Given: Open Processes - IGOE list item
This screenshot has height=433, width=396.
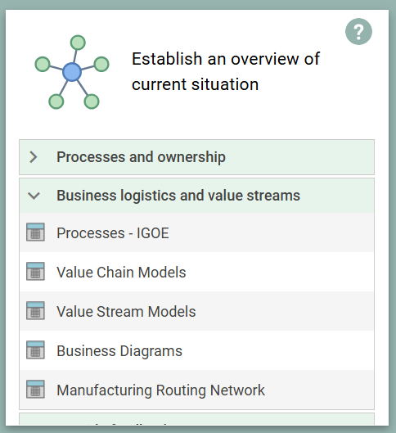Looking at the screenshot, I should tap(196, 232).
